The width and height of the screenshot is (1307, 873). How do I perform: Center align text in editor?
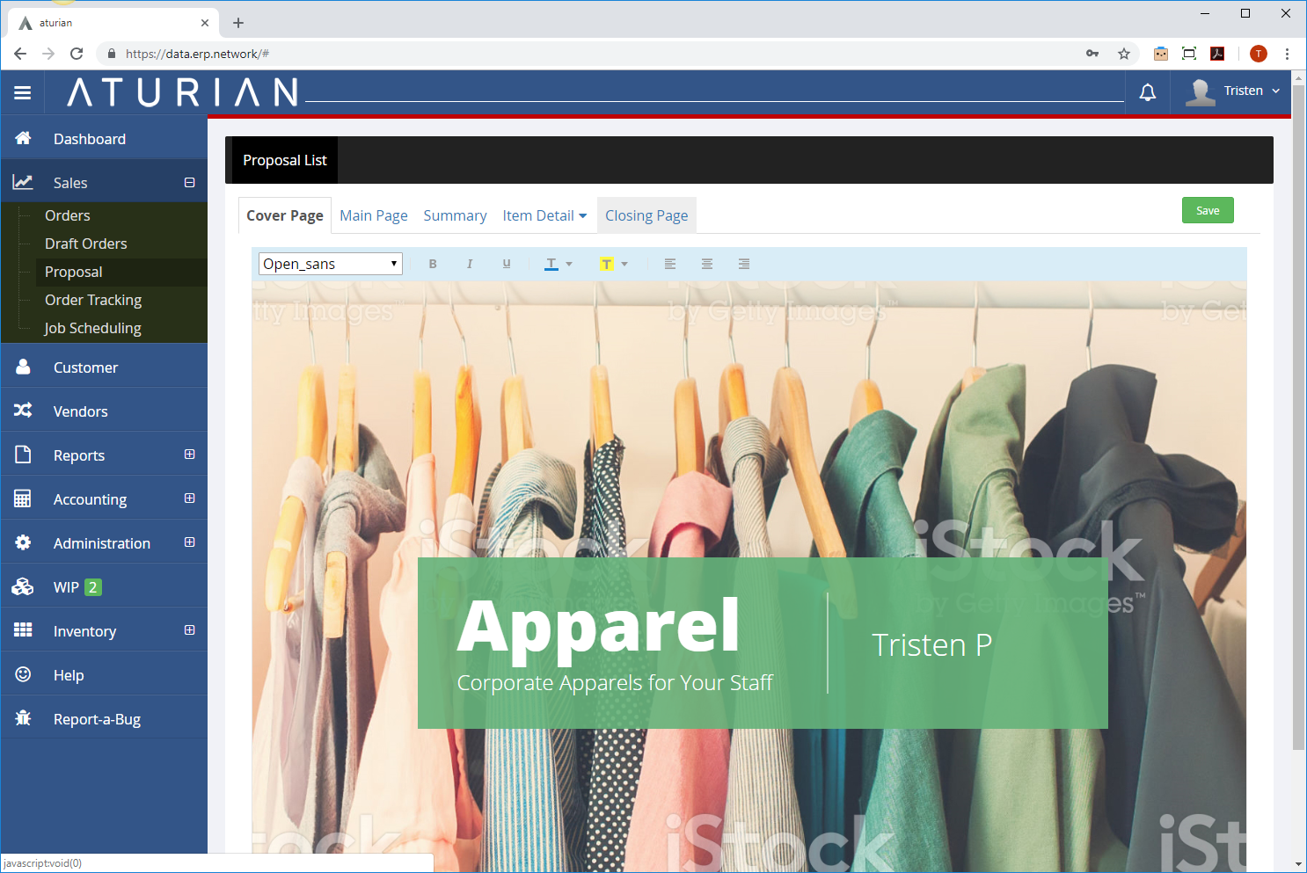point(707,264)
